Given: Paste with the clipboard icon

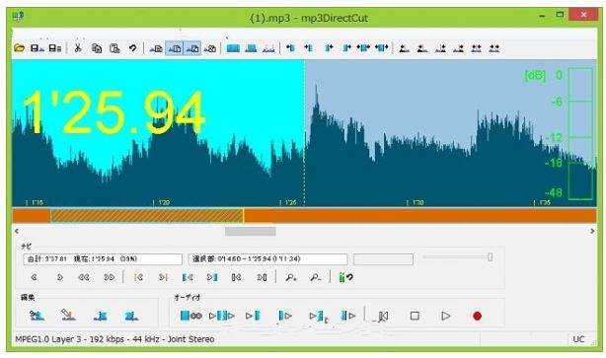Looking at the screenshot, I should [114, 48].
